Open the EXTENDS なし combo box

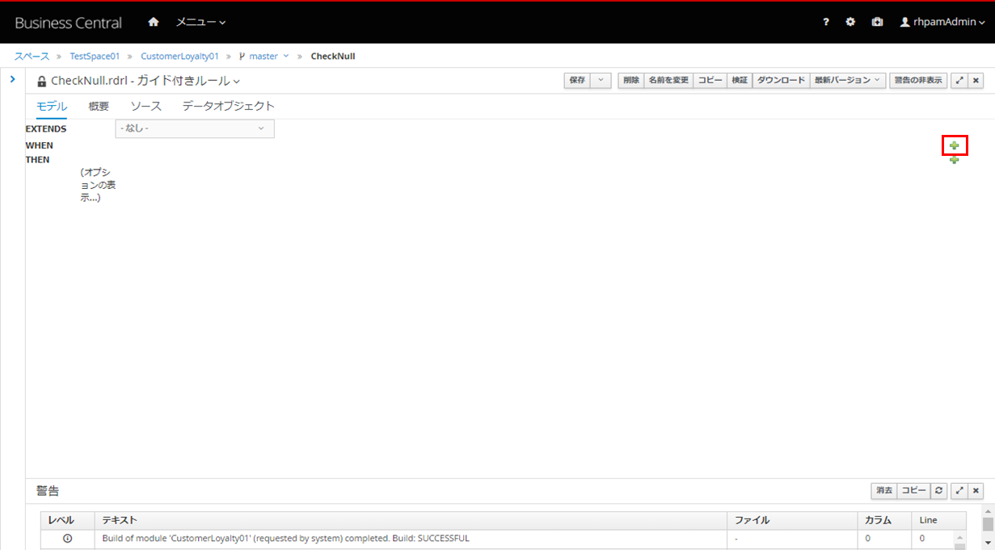[x=195, y=128]
